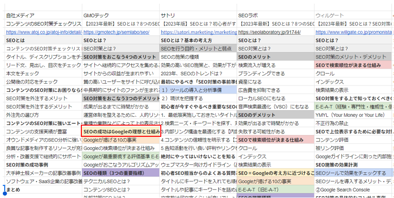Select the 自社メディア header cell
The width and height of the screenshot is (394, 198).
[43, 15]
